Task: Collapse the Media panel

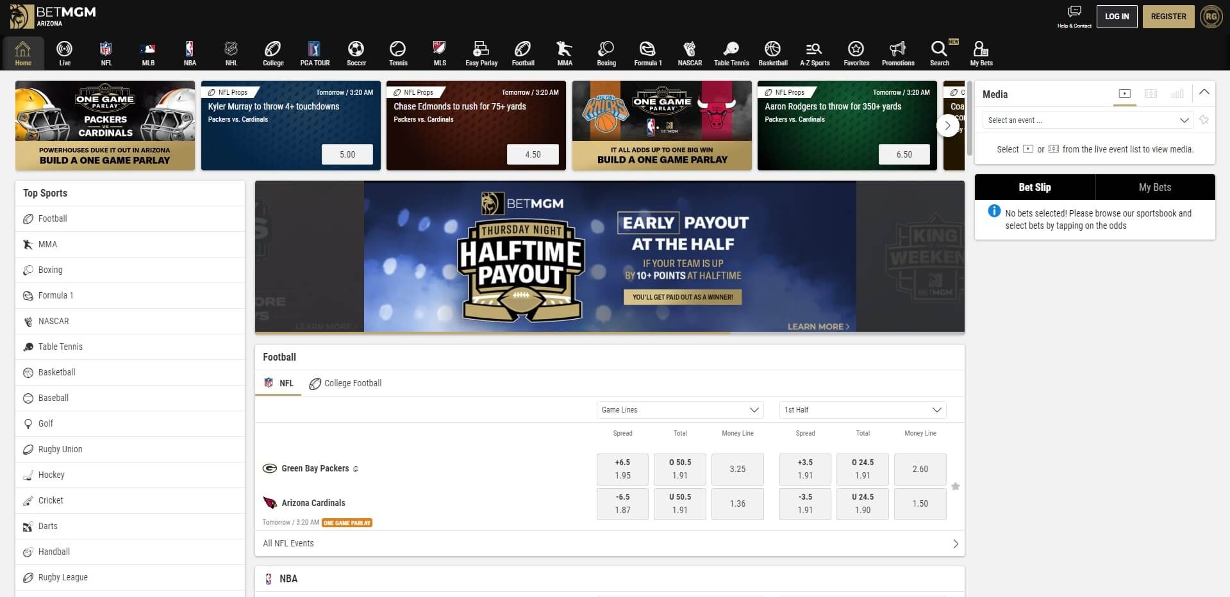Action: [1204, 92]
